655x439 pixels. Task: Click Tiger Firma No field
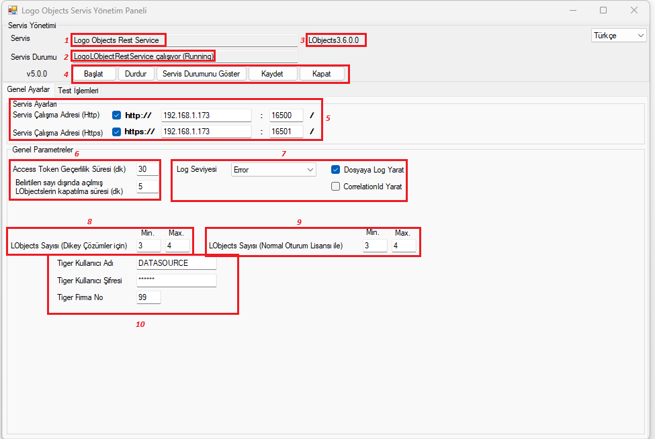(148, 297)
